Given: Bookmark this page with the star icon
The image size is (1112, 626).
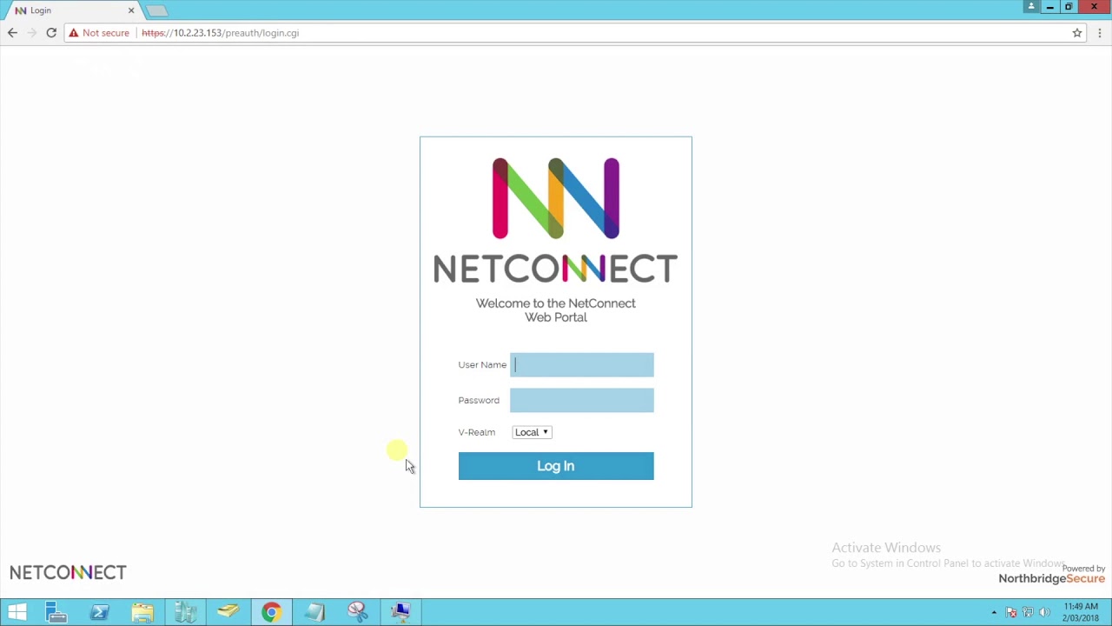Looking at the screenshot, I should coord(1077,33).
